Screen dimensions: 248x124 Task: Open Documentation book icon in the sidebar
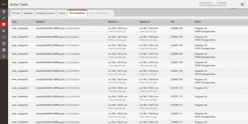coord(4,44)
